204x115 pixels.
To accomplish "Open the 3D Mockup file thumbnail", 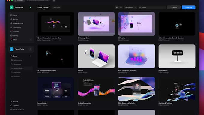I will (x=136, y=24).
